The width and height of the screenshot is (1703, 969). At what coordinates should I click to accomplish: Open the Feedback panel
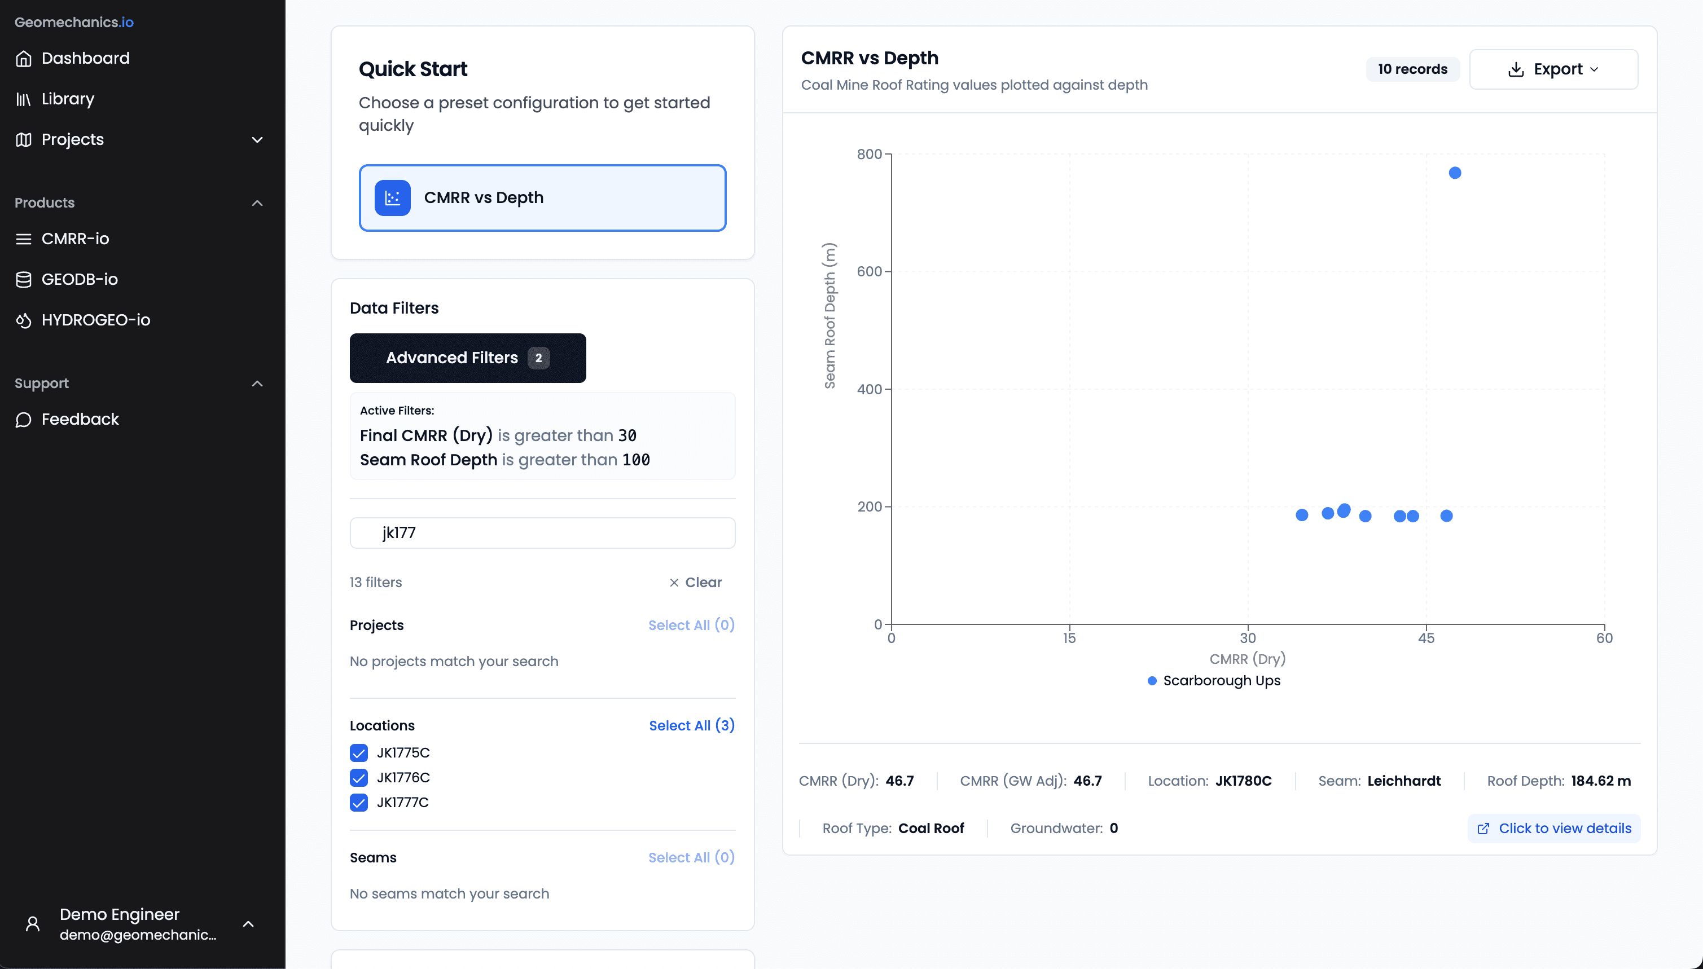[x=79, y=419]
